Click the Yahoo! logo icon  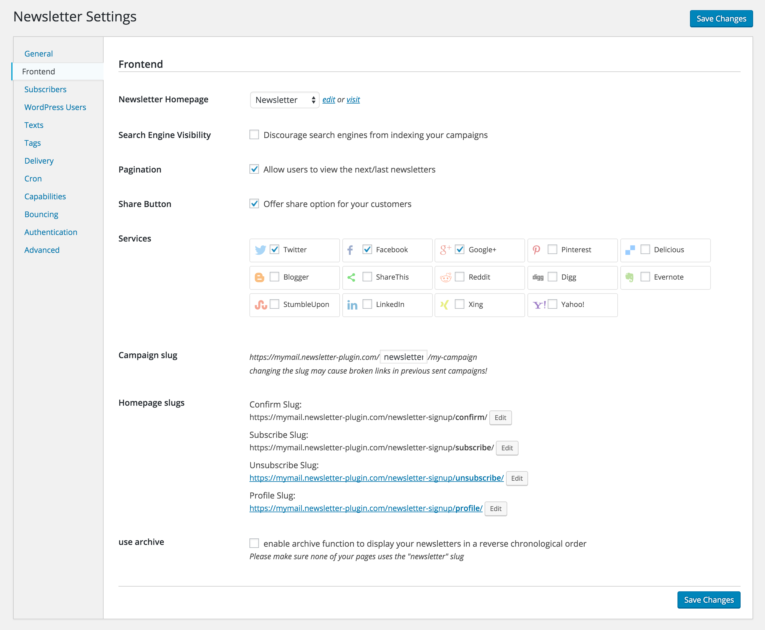coord(539,305)
